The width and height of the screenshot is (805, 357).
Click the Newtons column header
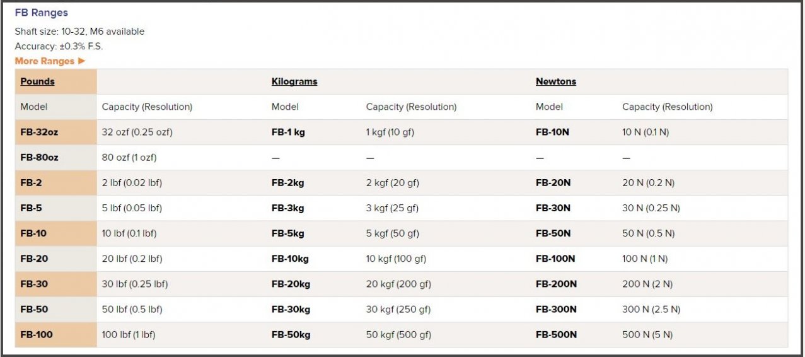click(x=555, y=81)
